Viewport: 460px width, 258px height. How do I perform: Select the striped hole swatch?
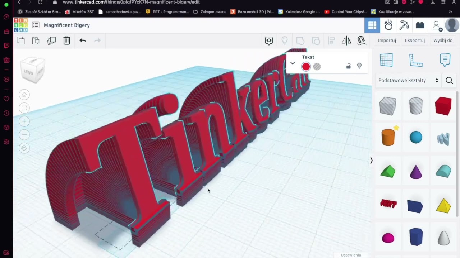click(x=317, y=67)
